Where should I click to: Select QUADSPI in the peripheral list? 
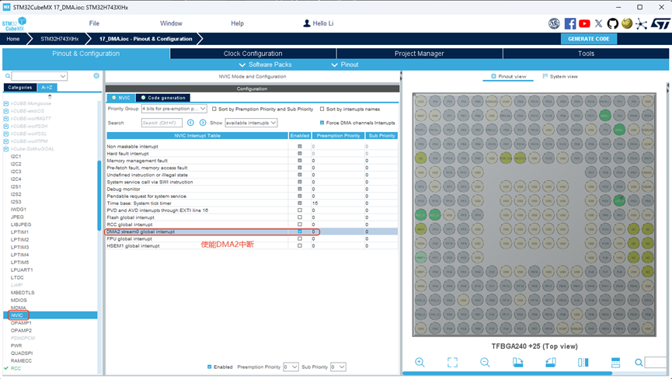22,353
